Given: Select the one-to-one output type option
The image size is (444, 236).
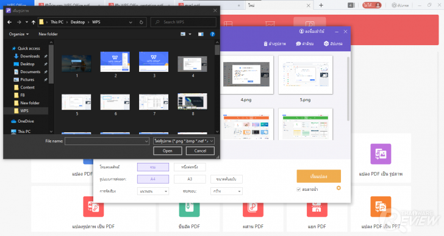Looking at the screenshot, I should pos(190,167).
